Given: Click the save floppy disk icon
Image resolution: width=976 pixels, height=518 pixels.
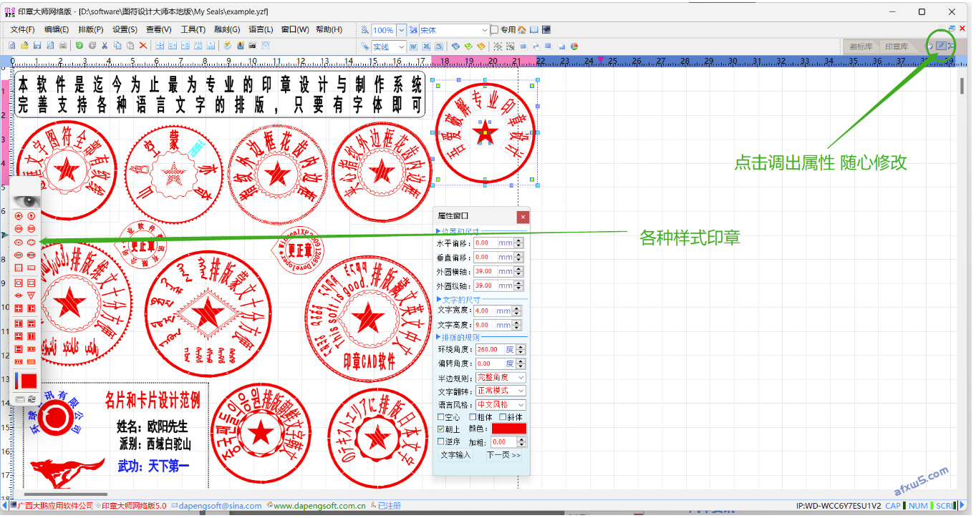Looking at the screenshot, I should click(39, 46).
